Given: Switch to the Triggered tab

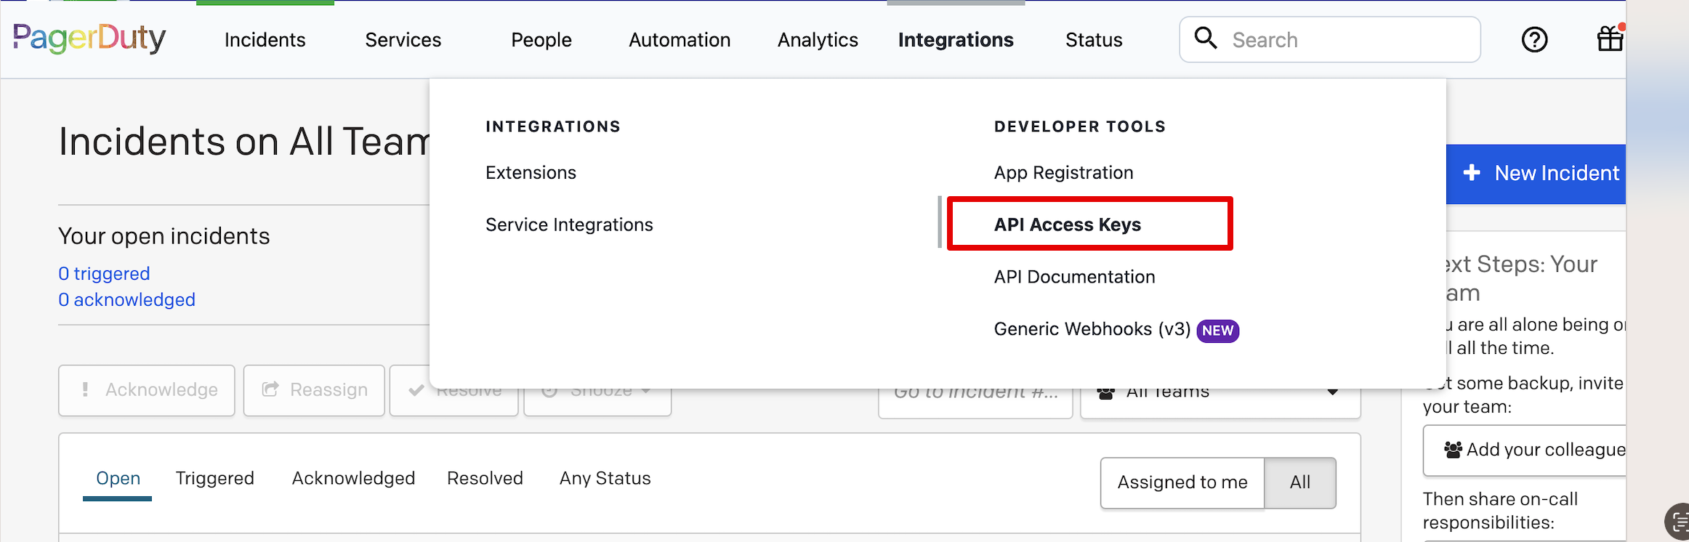Looking at the screenshot, I should pyautogui.click(x=214, y=478).
